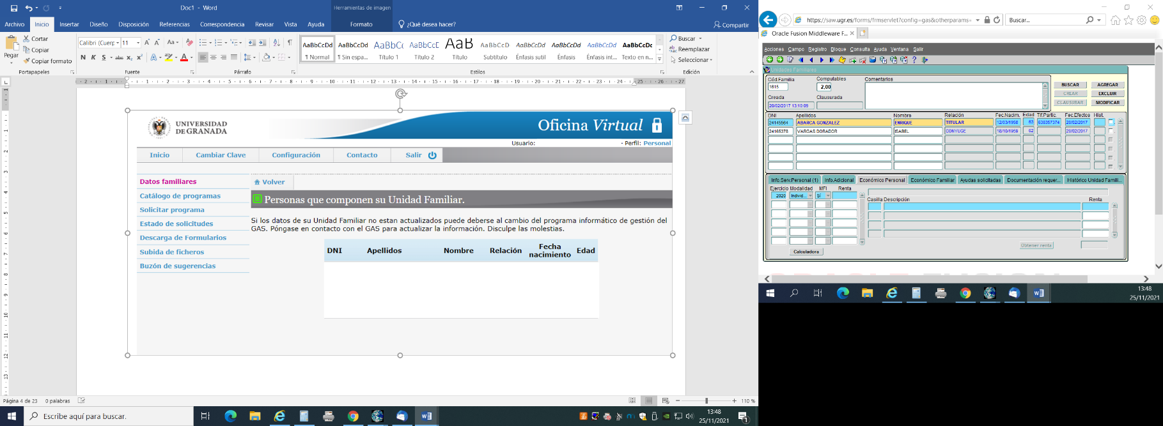Screen dimensions: 1163x426
Task: Check the Hist. checkbox for ABARCA GONZALEZ row
Action: click(1111, 123)
